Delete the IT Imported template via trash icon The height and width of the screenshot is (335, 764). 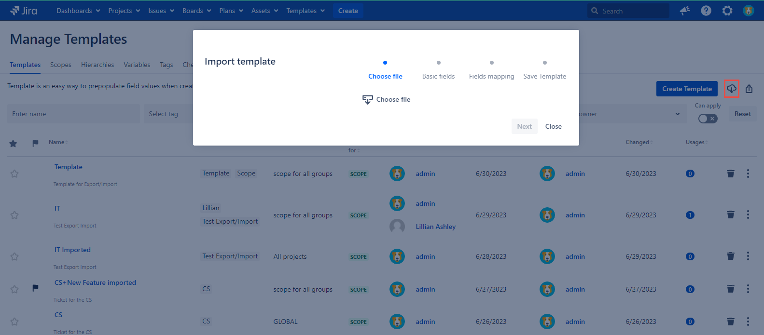(730, 256)
